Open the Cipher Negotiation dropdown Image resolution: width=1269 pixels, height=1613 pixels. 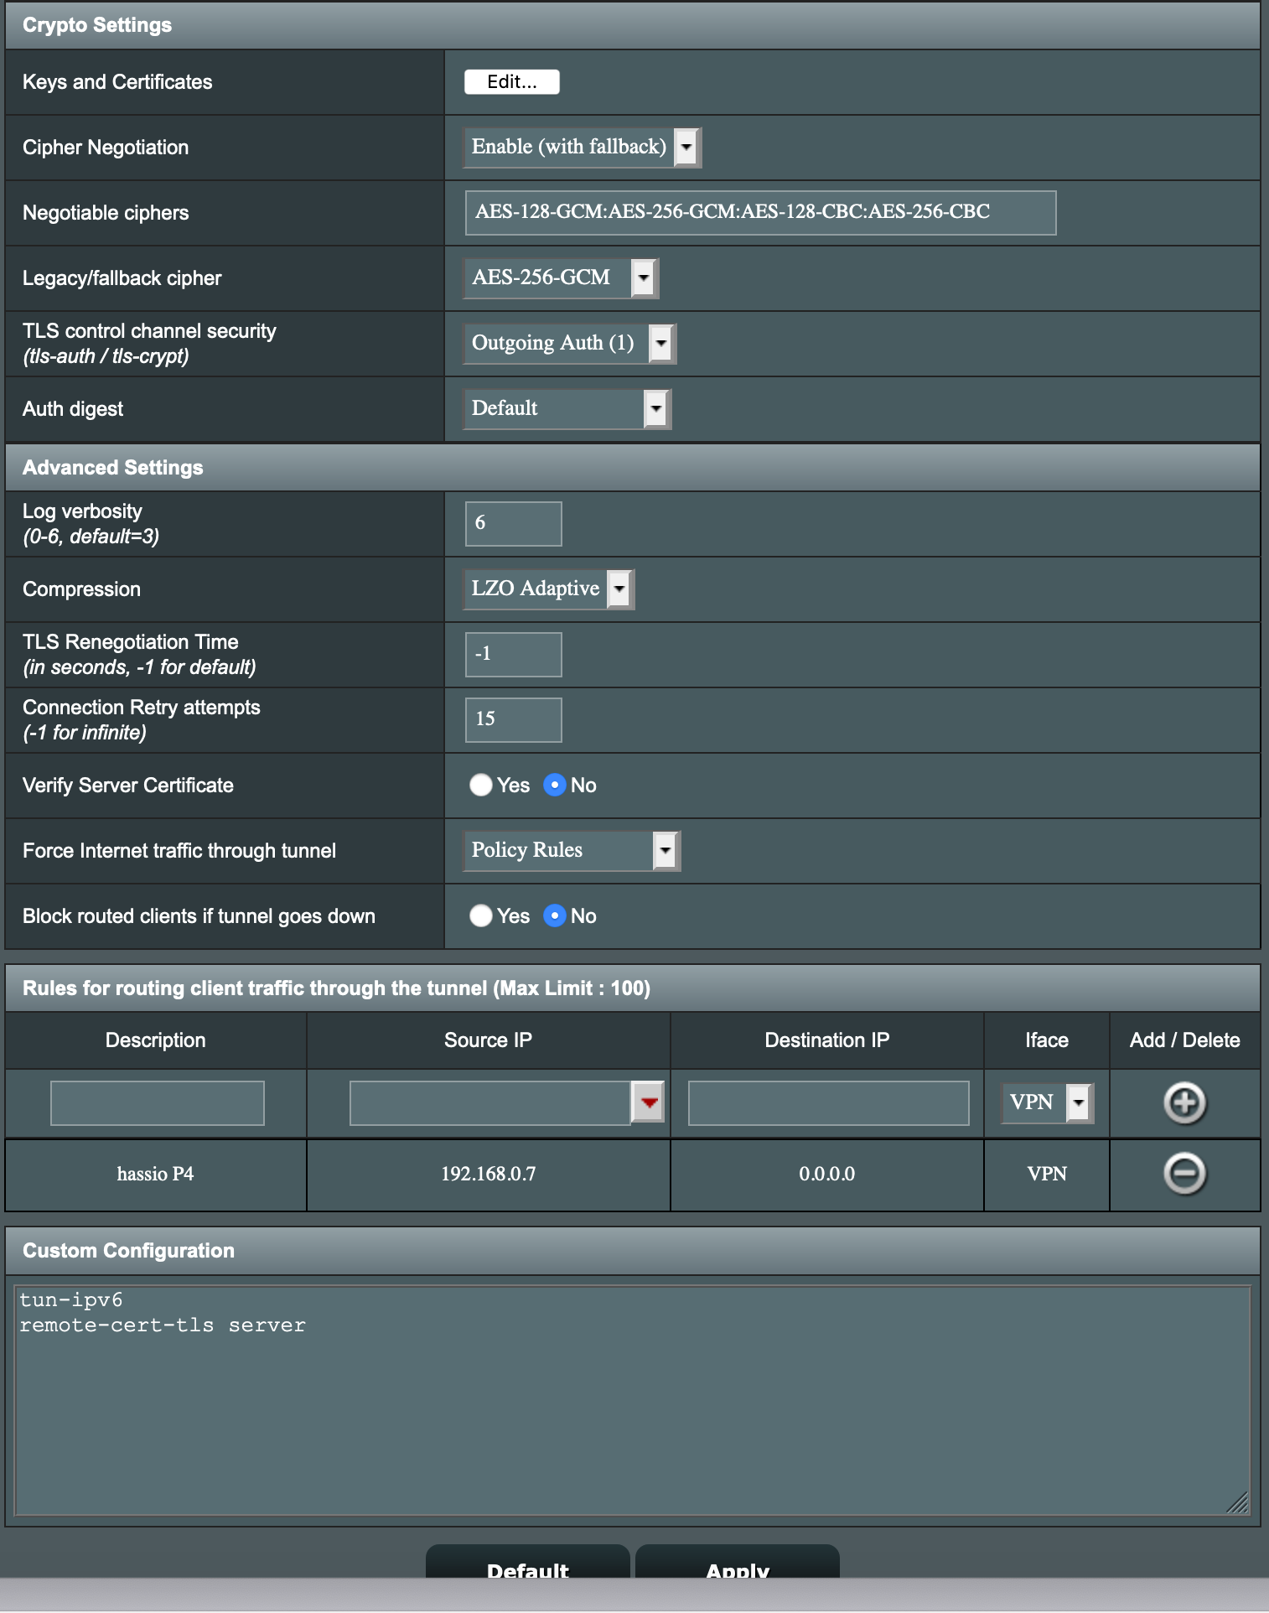coord(582,148)
